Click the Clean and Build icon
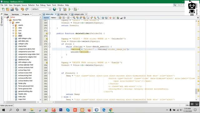The image size is (200, 113). [x=65, y=9]
